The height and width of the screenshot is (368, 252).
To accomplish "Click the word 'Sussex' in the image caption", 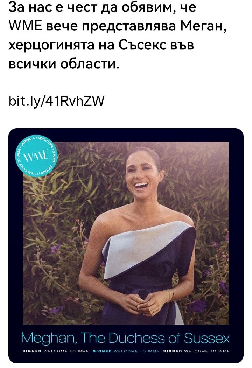I will point(206,339).
